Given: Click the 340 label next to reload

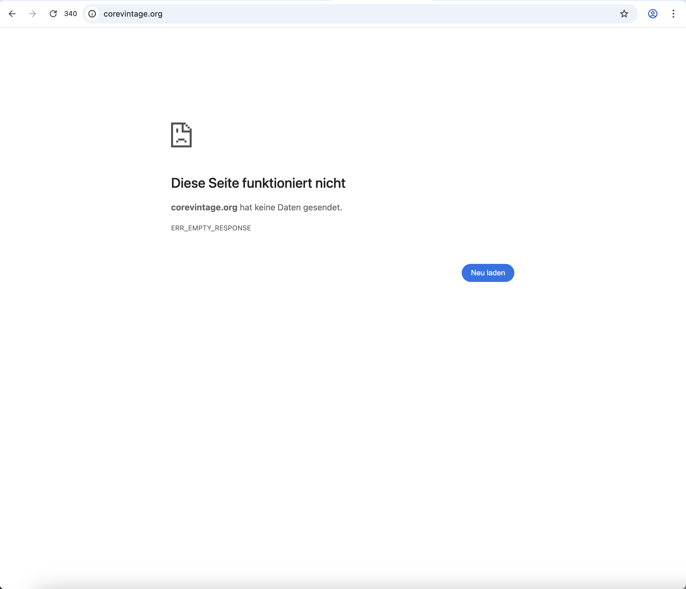Looking at the screenshot, I should [x=71, y=13].
